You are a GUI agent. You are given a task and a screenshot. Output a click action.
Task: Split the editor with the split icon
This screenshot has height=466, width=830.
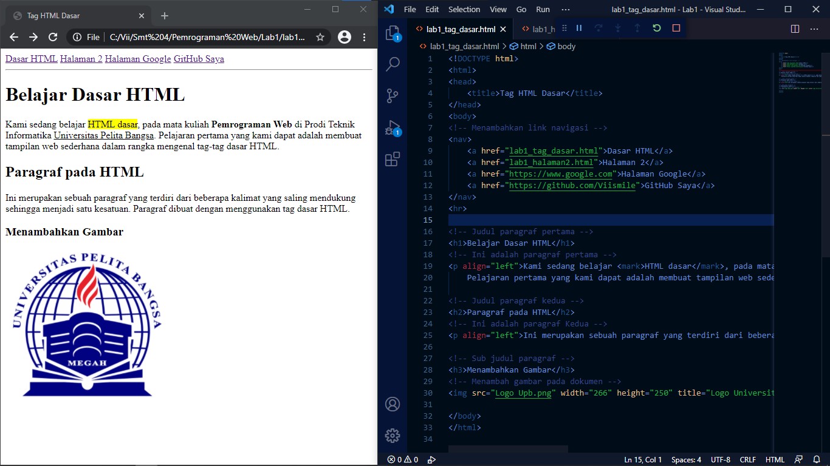click(795, 29)
